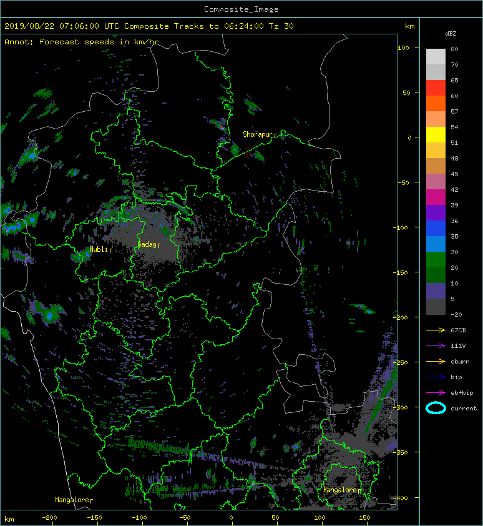This screenshot has width=483, height=526.
Task: Click the blue bip arrow legend icon
Action: [436, 377]
